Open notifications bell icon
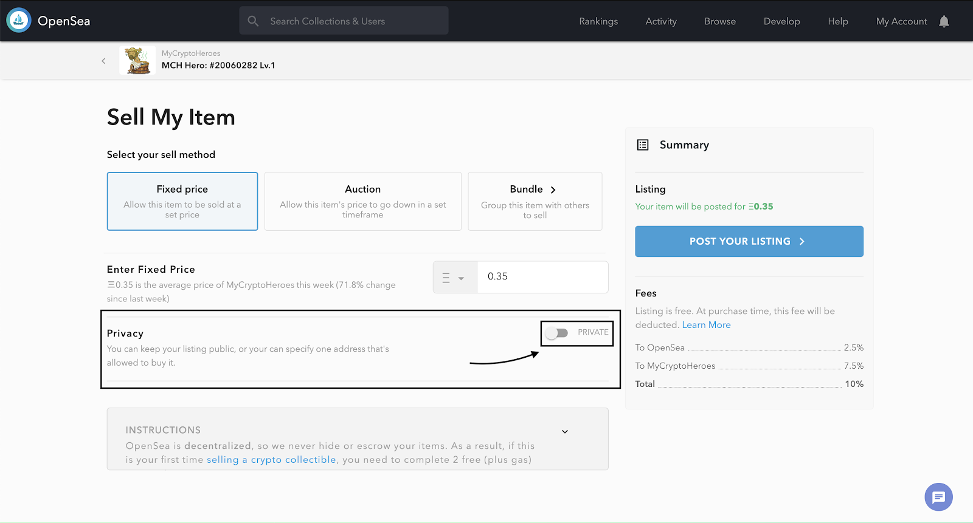The height and width of the screenshot is (523, 973). [x=944, y=21]
